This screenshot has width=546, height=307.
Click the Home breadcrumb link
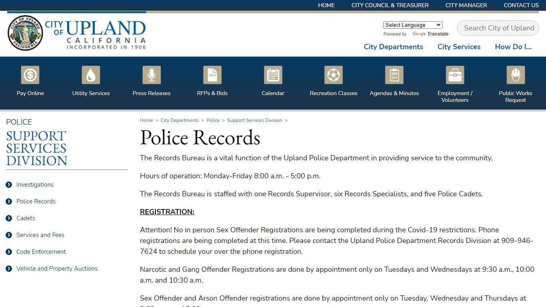coord(146,120)
